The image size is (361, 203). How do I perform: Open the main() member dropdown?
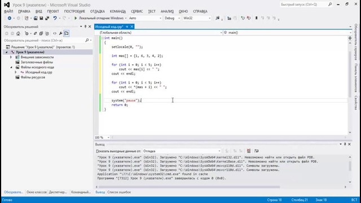(287, 33)
